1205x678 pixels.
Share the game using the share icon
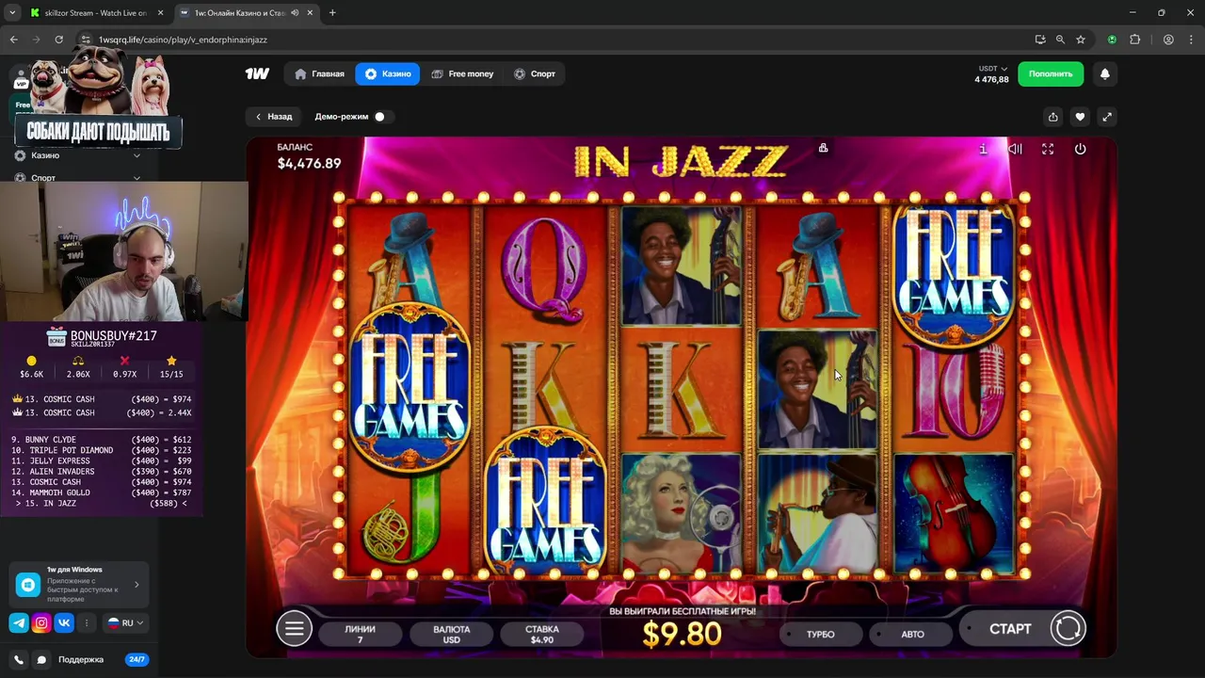(1053, 117)
